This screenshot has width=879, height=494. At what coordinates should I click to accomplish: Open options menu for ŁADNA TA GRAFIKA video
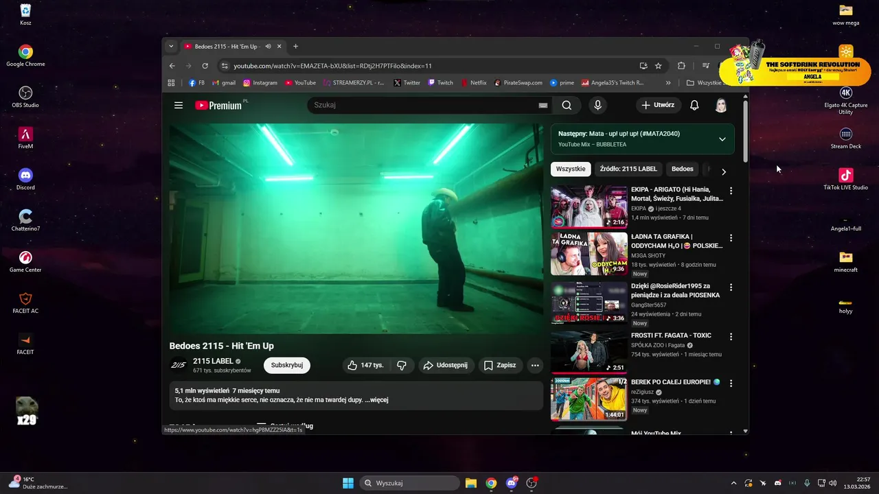click(x=731, y=238)
